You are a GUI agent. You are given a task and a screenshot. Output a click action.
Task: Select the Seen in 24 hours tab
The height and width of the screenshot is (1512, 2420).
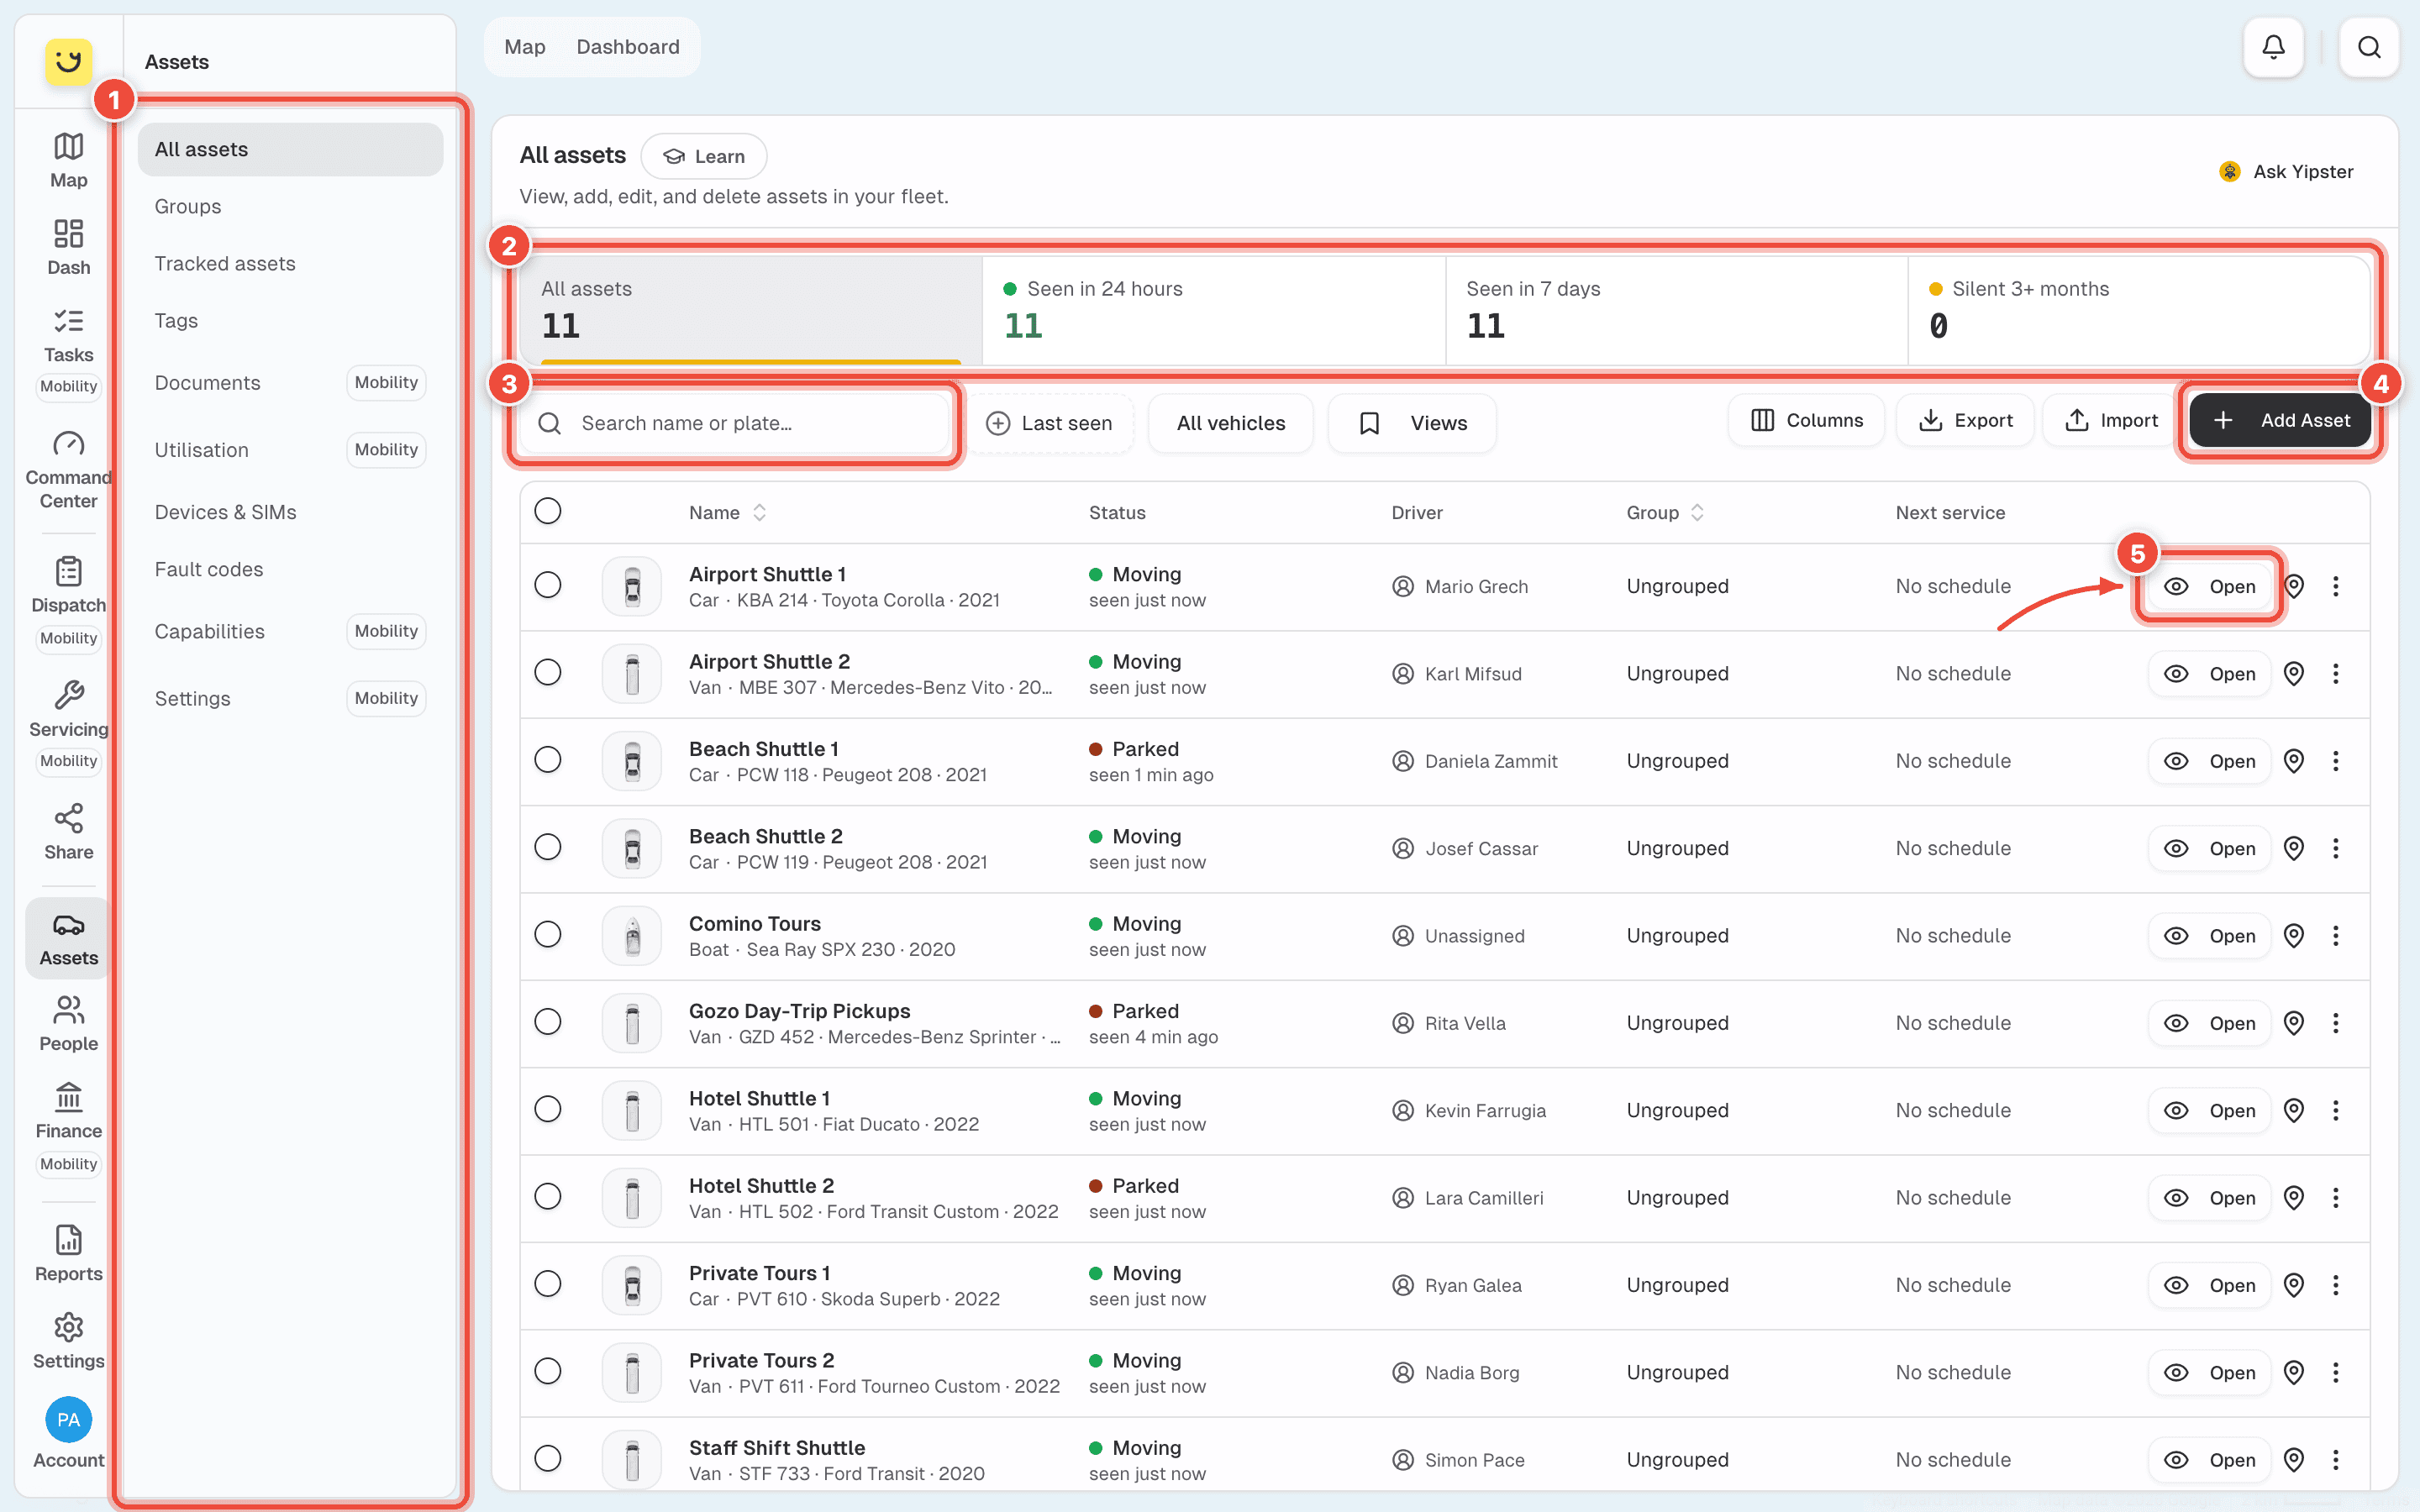point(1214,310)
